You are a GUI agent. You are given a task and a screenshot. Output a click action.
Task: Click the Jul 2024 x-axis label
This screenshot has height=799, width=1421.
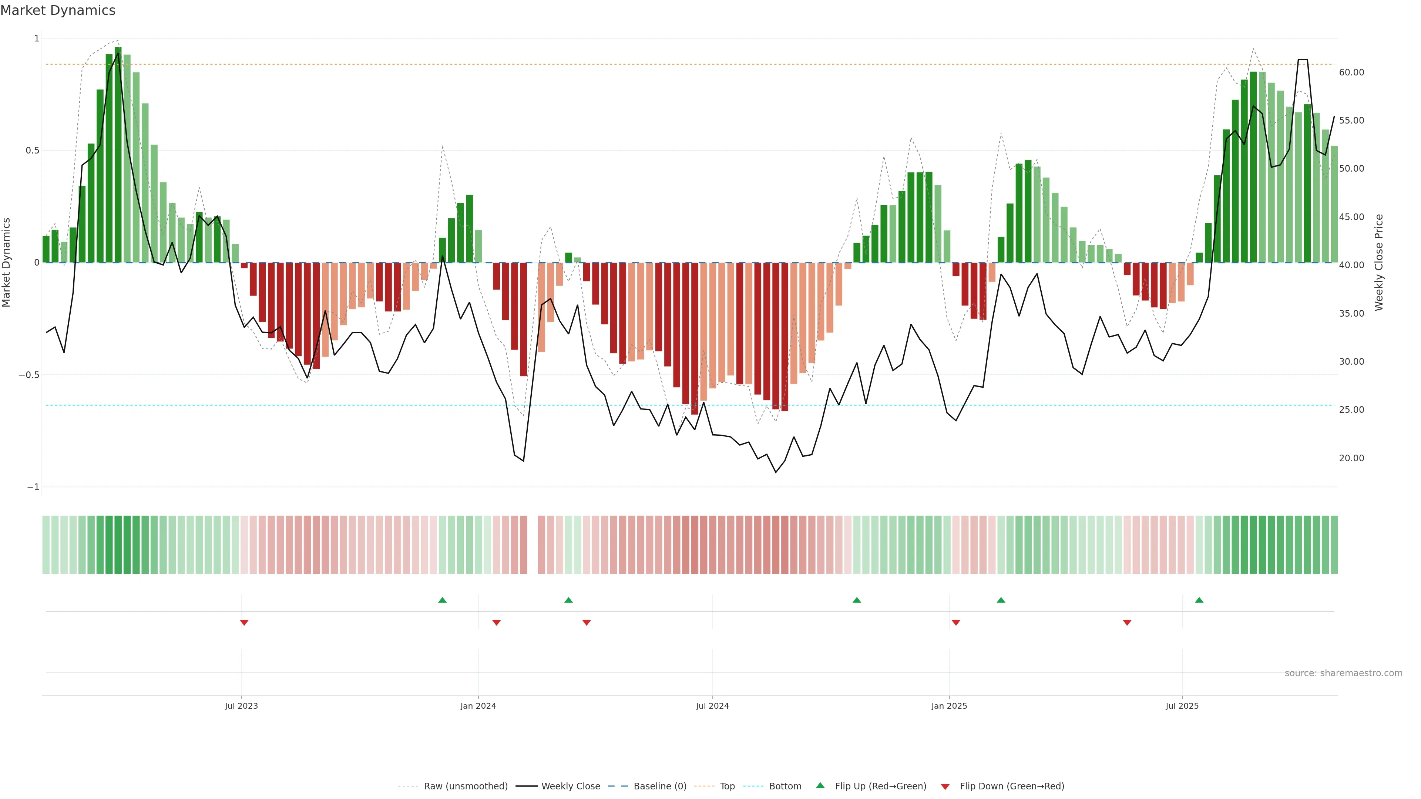pyautogui.click(x=712, y=706)
